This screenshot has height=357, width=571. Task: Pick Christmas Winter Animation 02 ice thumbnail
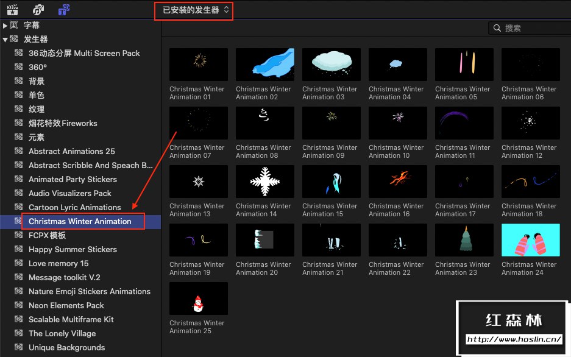[264, 65]
